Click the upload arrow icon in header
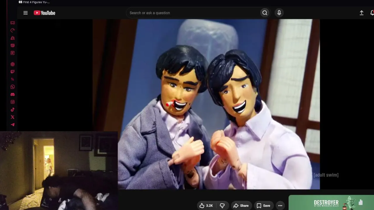This screenshot has height=210, width=374. pos(361,13)
